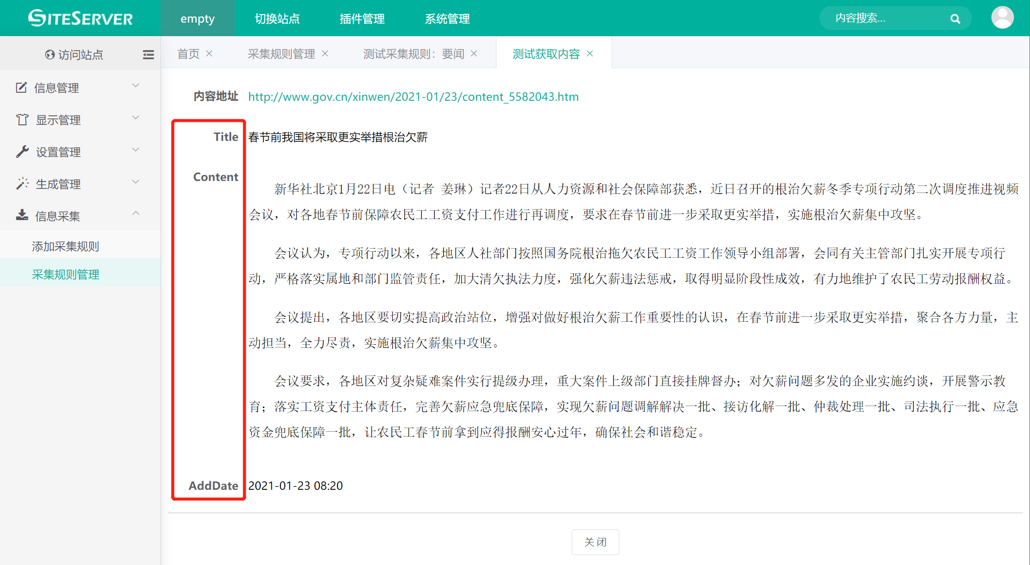The image size is (1030, 565).
Task: Click the 信息采集 download icon
Action: [x=22, y=216]
